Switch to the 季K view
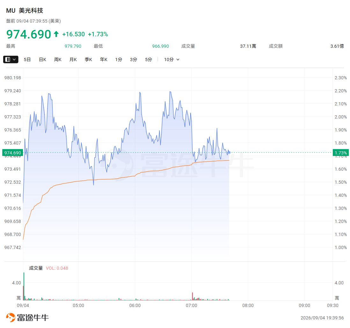This screenshot has width=350, height=328. [x=88, y=60]
